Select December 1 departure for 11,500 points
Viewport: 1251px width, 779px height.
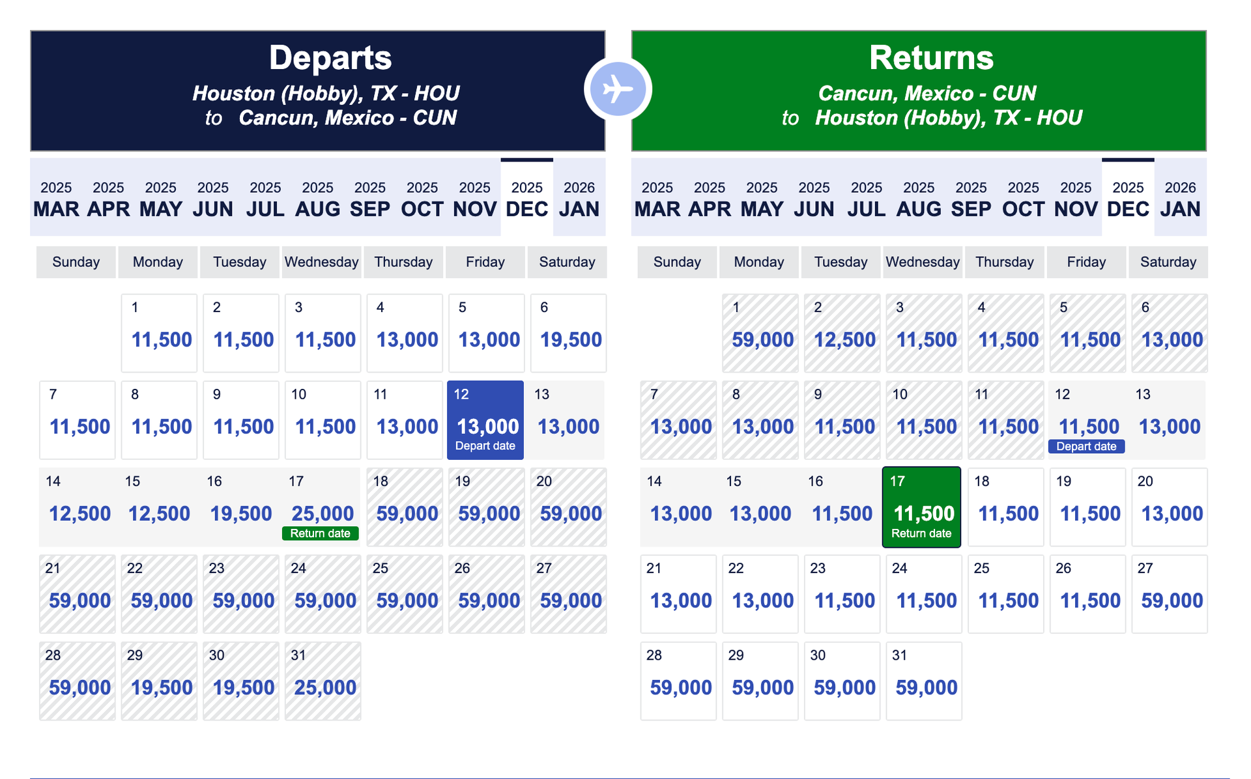pos(159,332)
